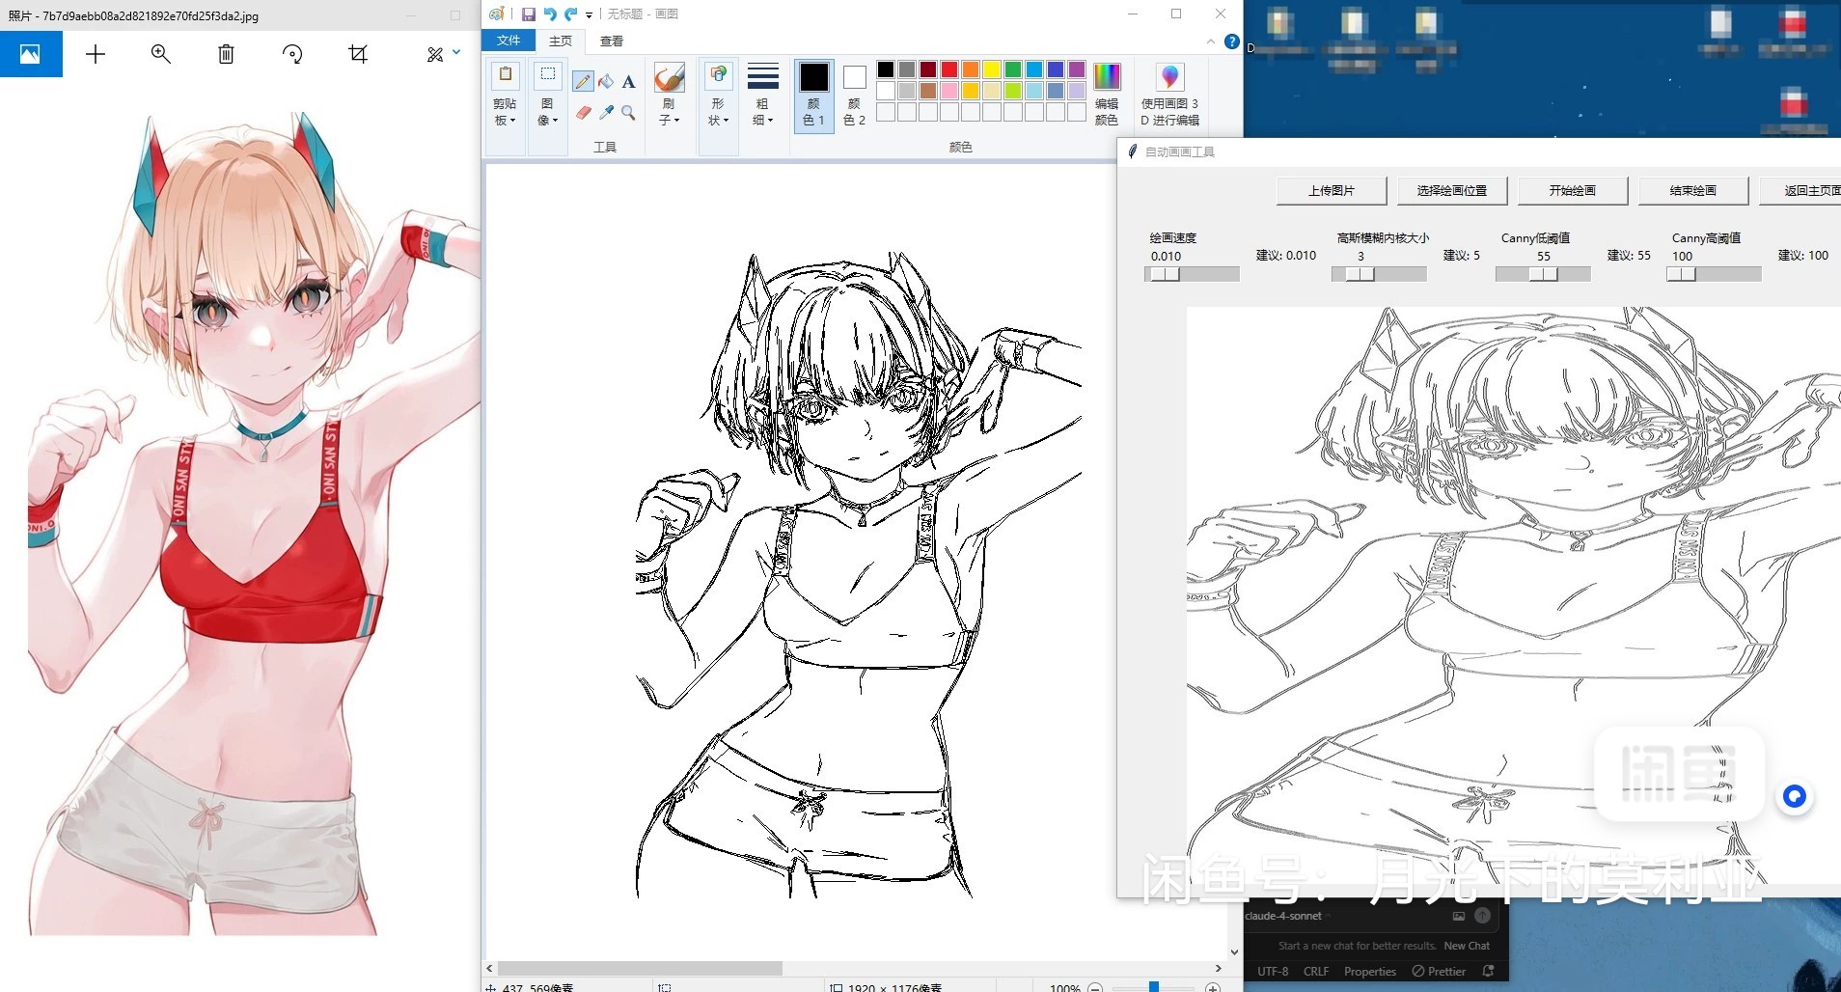The image size is (1841, 992).
Task: Click the Paint Magnifier tool
Action: pos(628,113)
